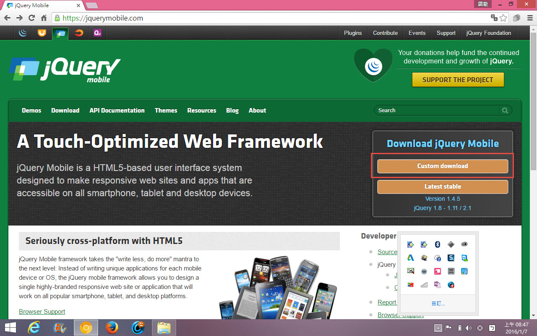Viewport: 537px width, 336px height.
Task: Open the Autodesk tray icon
Action: point(410,258)
